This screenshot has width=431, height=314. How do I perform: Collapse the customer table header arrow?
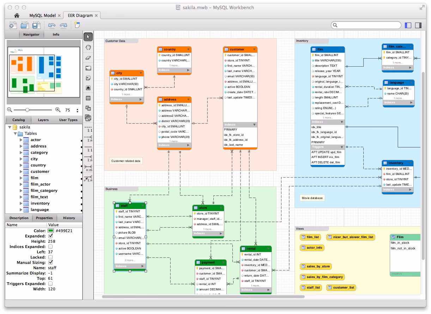254,49
